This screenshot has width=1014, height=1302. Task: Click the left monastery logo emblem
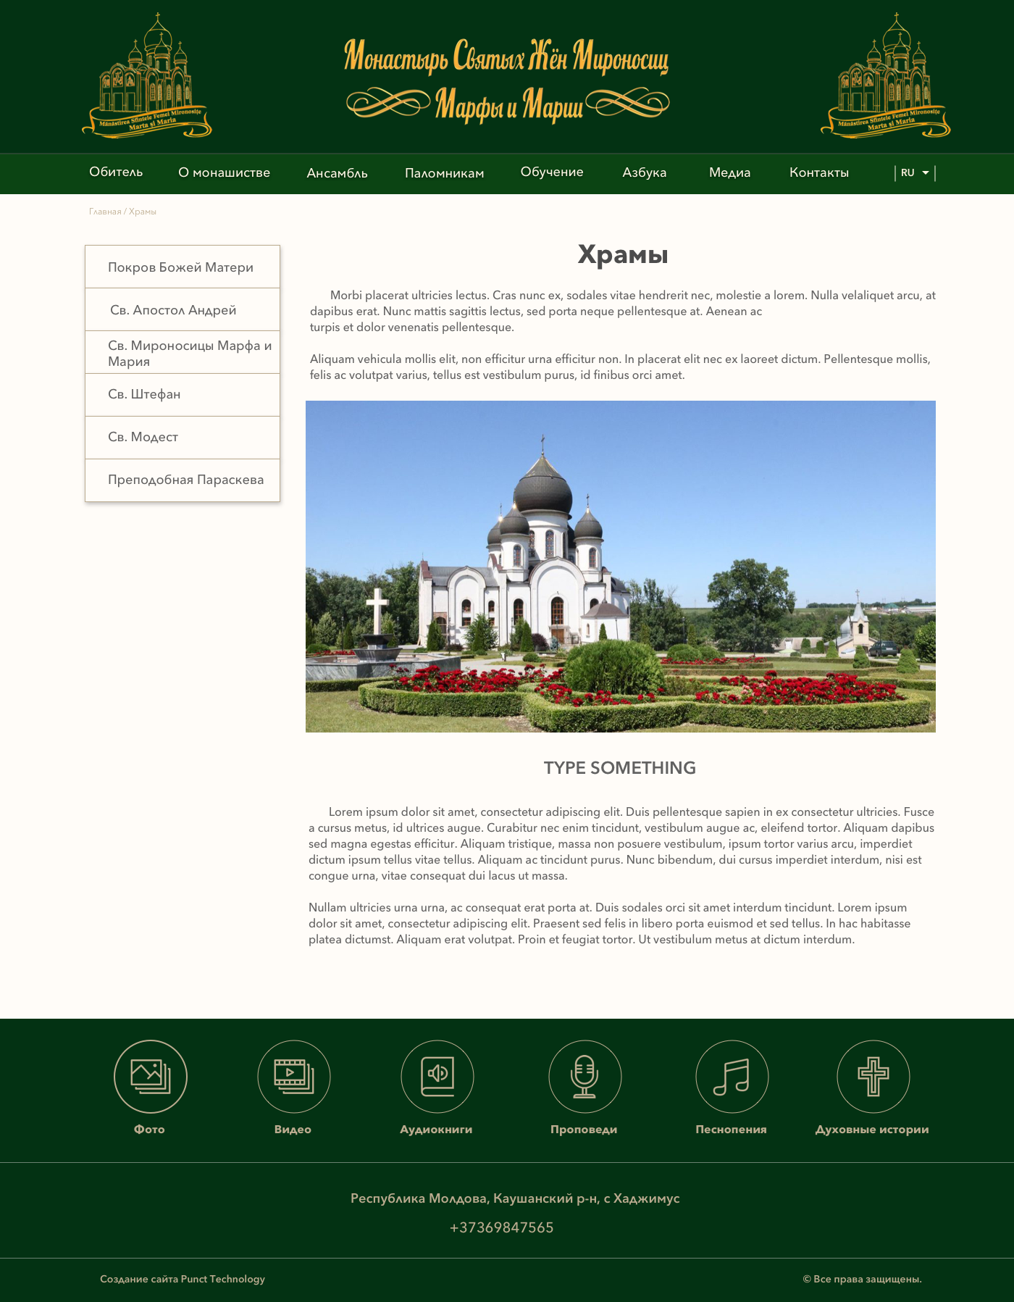[x=147, y=76]
